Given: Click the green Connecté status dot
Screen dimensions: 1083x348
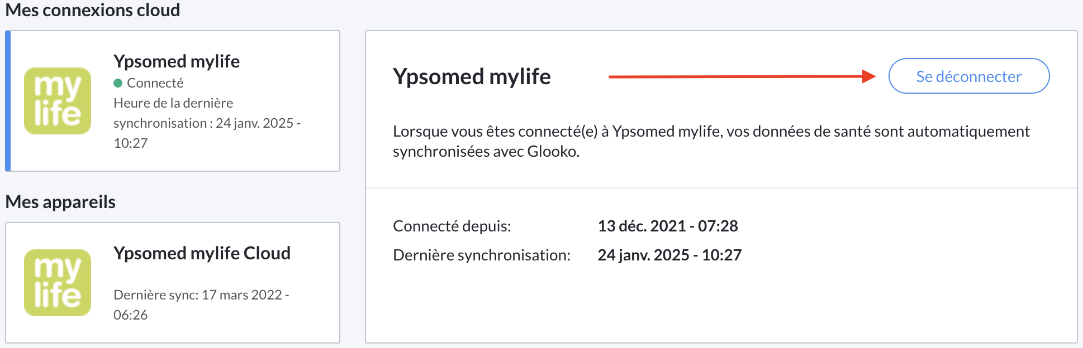Looking at the screenshot, I should click(x=118, y=83).
